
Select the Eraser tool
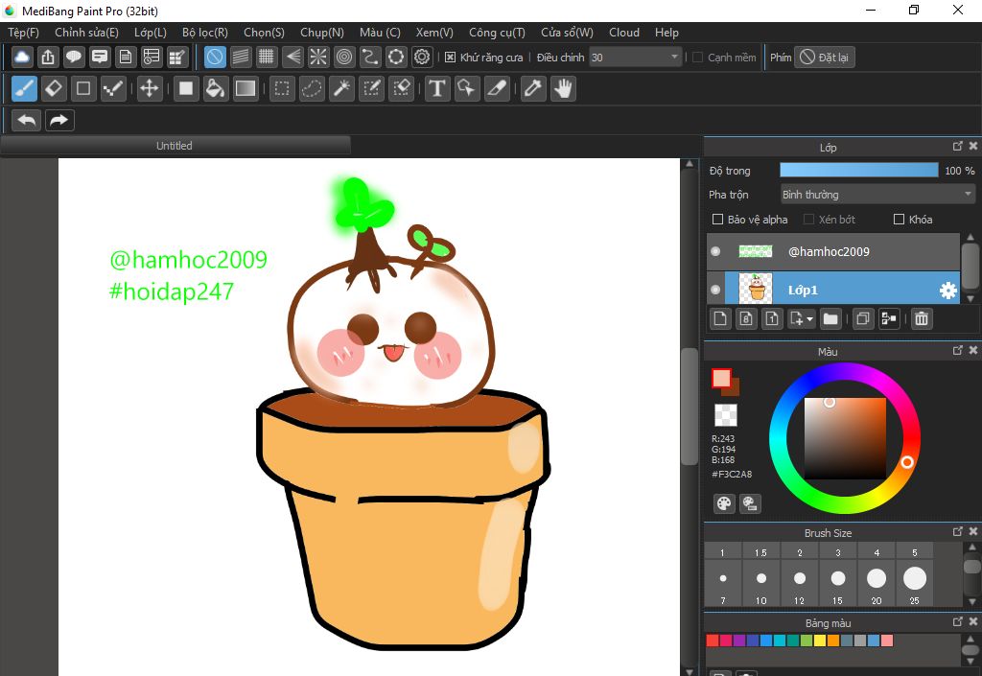pyautogui.click(x=54, y=88)
